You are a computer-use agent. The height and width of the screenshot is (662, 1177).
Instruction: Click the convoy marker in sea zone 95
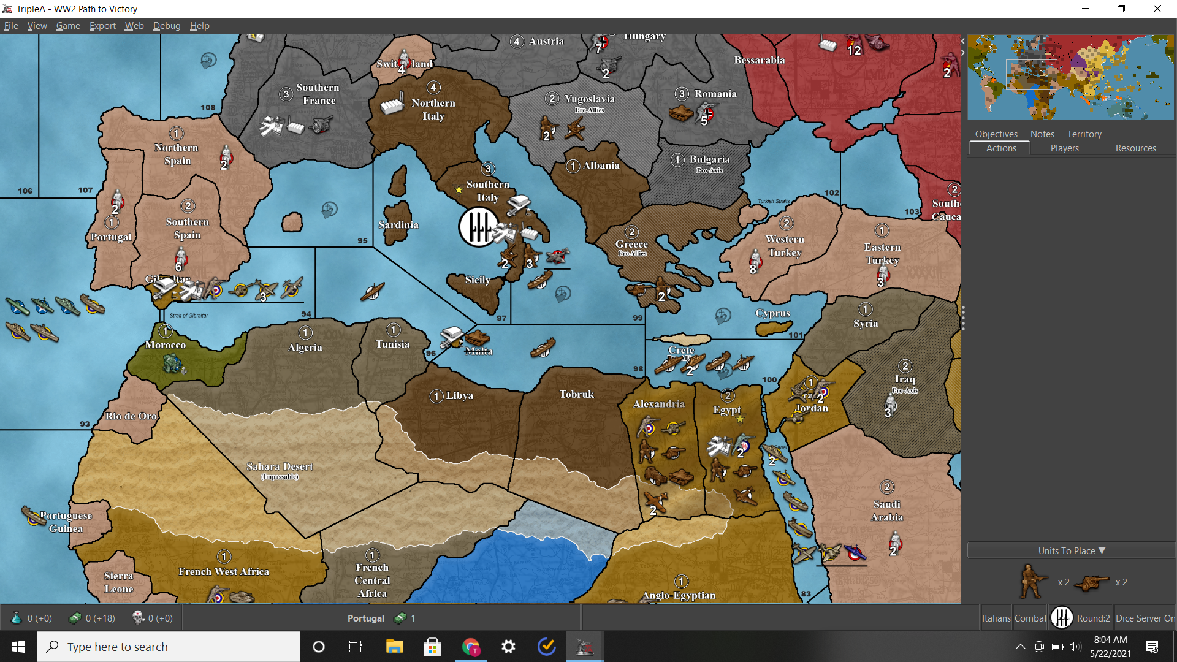click(x=330, y=210)
